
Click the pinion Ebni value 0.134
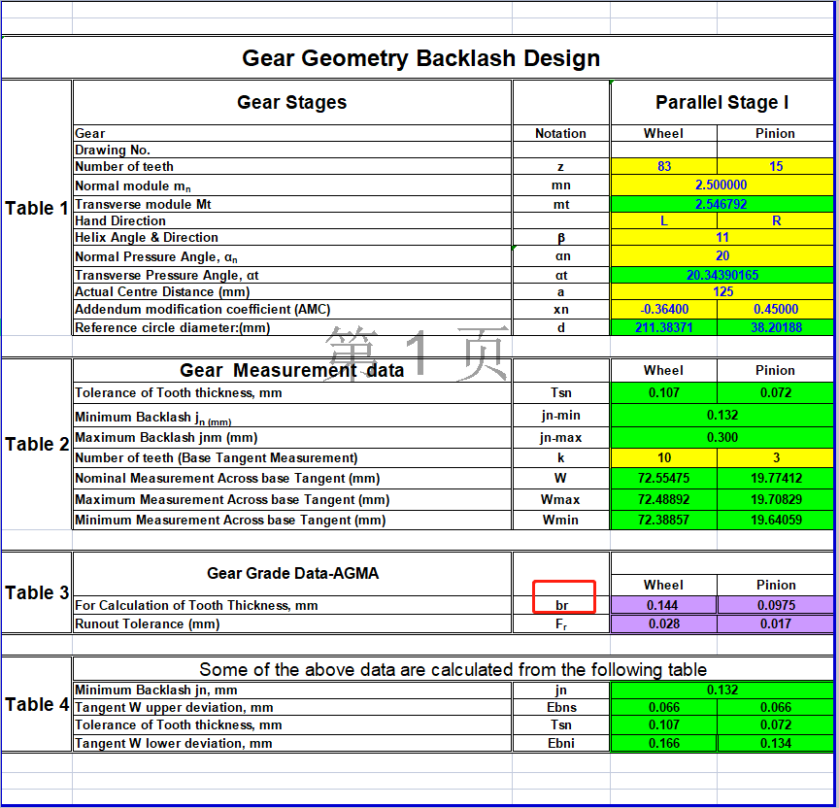click(x=775, y=743)
